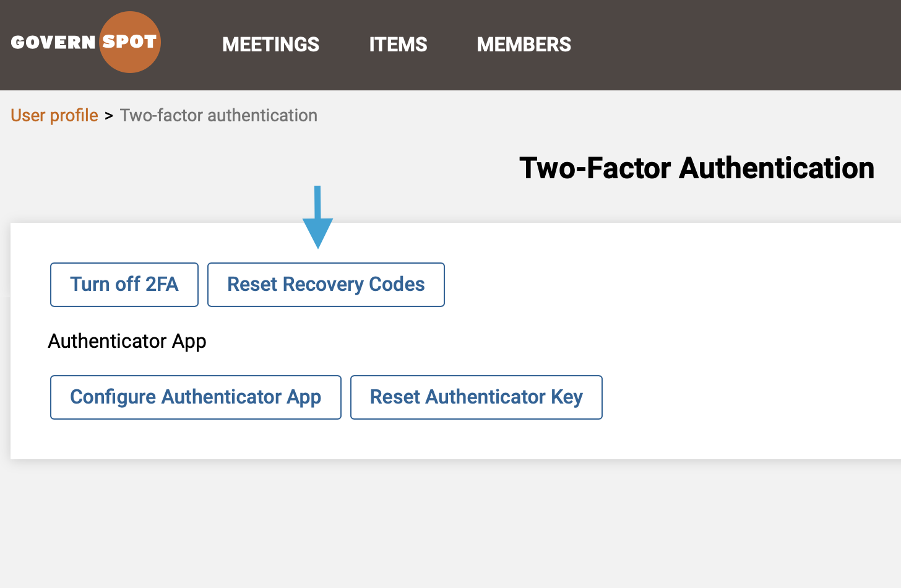The height and width of the screenshot is (588, 901).
Task: Click the User profile breadcrumb link
Action: click(54, 115)
